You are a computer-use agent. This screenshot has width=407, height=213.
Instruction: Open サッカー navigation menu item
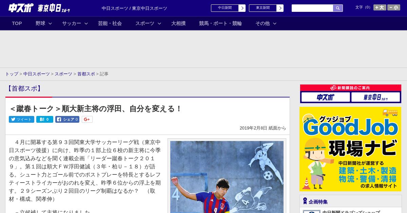(72, 23)
